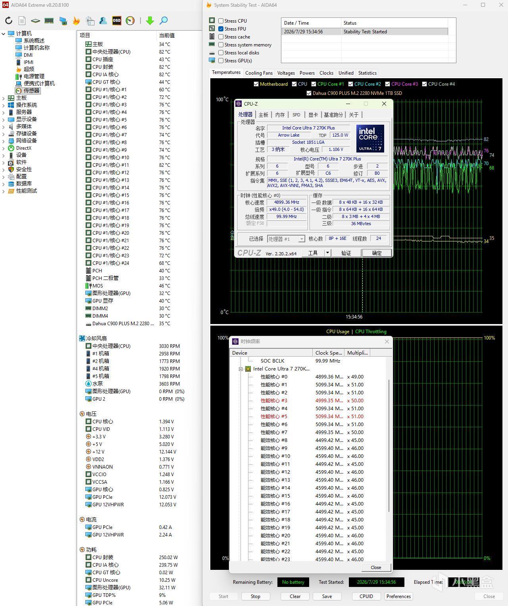Click the CPU-Z title bar logo icon
The width and height of the screenshot is (508, 606).
coord(239,104)
